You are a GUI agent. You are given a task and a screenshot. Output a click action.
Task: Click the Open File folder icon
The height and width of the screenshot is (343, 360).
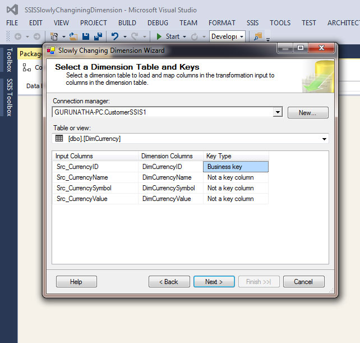coord(73,36)
